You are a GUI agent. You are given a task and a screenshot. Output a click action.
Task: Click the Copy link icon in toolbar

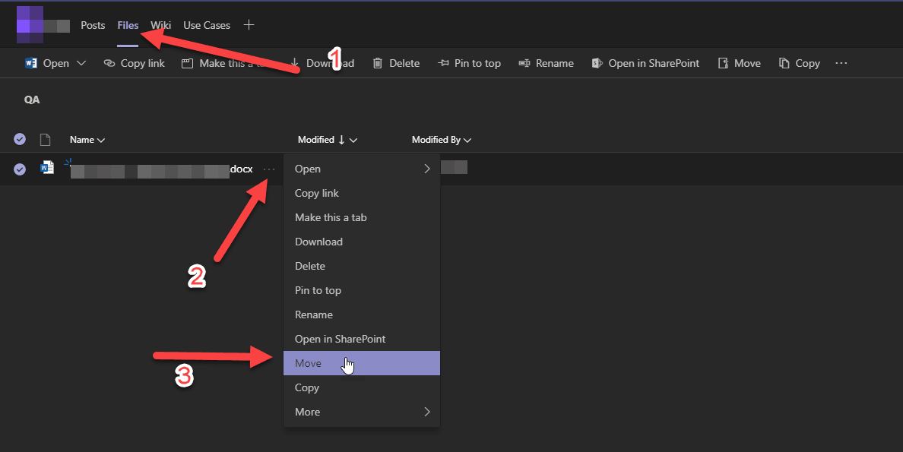109,64
